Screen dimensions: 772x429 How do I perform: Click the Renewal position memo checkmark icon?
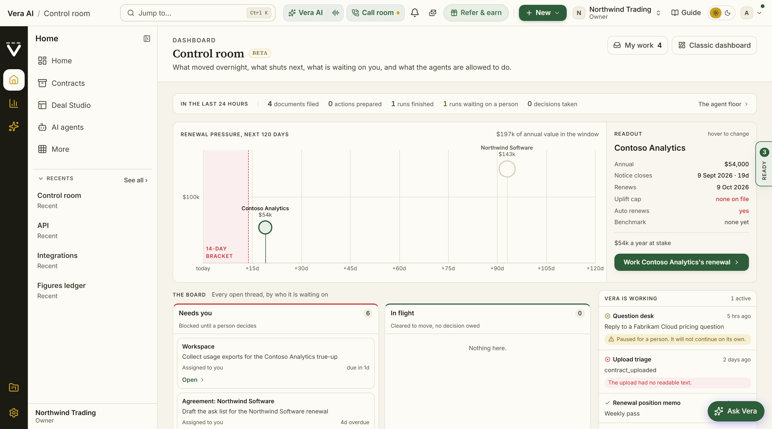[607, 403]
